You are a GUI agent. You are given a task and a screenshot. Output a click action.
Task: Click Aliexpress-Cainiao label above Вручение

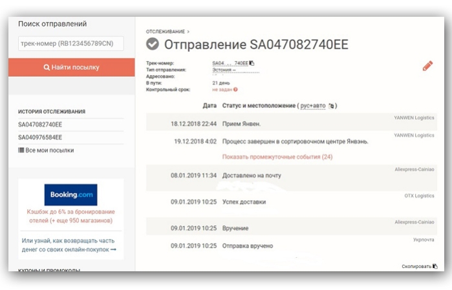coord(414,222)
